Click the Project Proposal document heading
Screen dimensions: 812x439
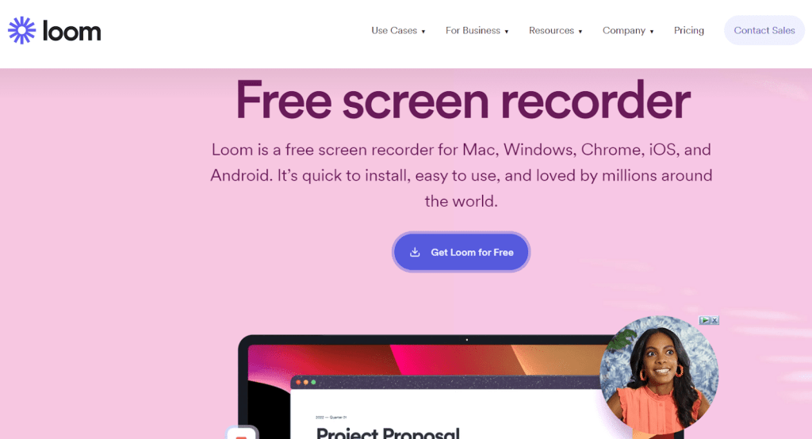(388, 433)
